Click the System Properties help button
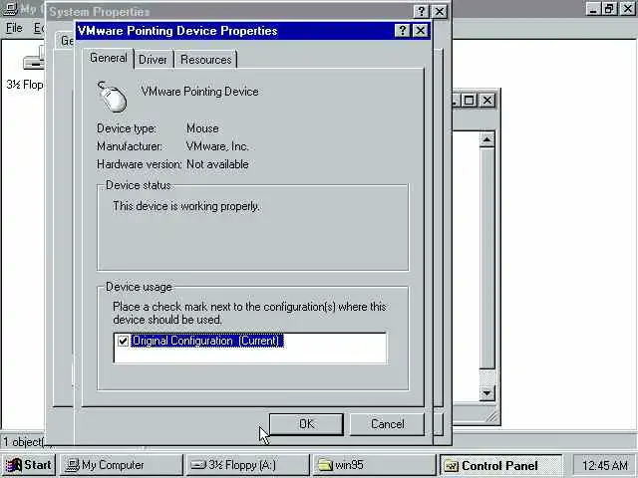Viewport: 638px width, 478px height. click(421, 11)
